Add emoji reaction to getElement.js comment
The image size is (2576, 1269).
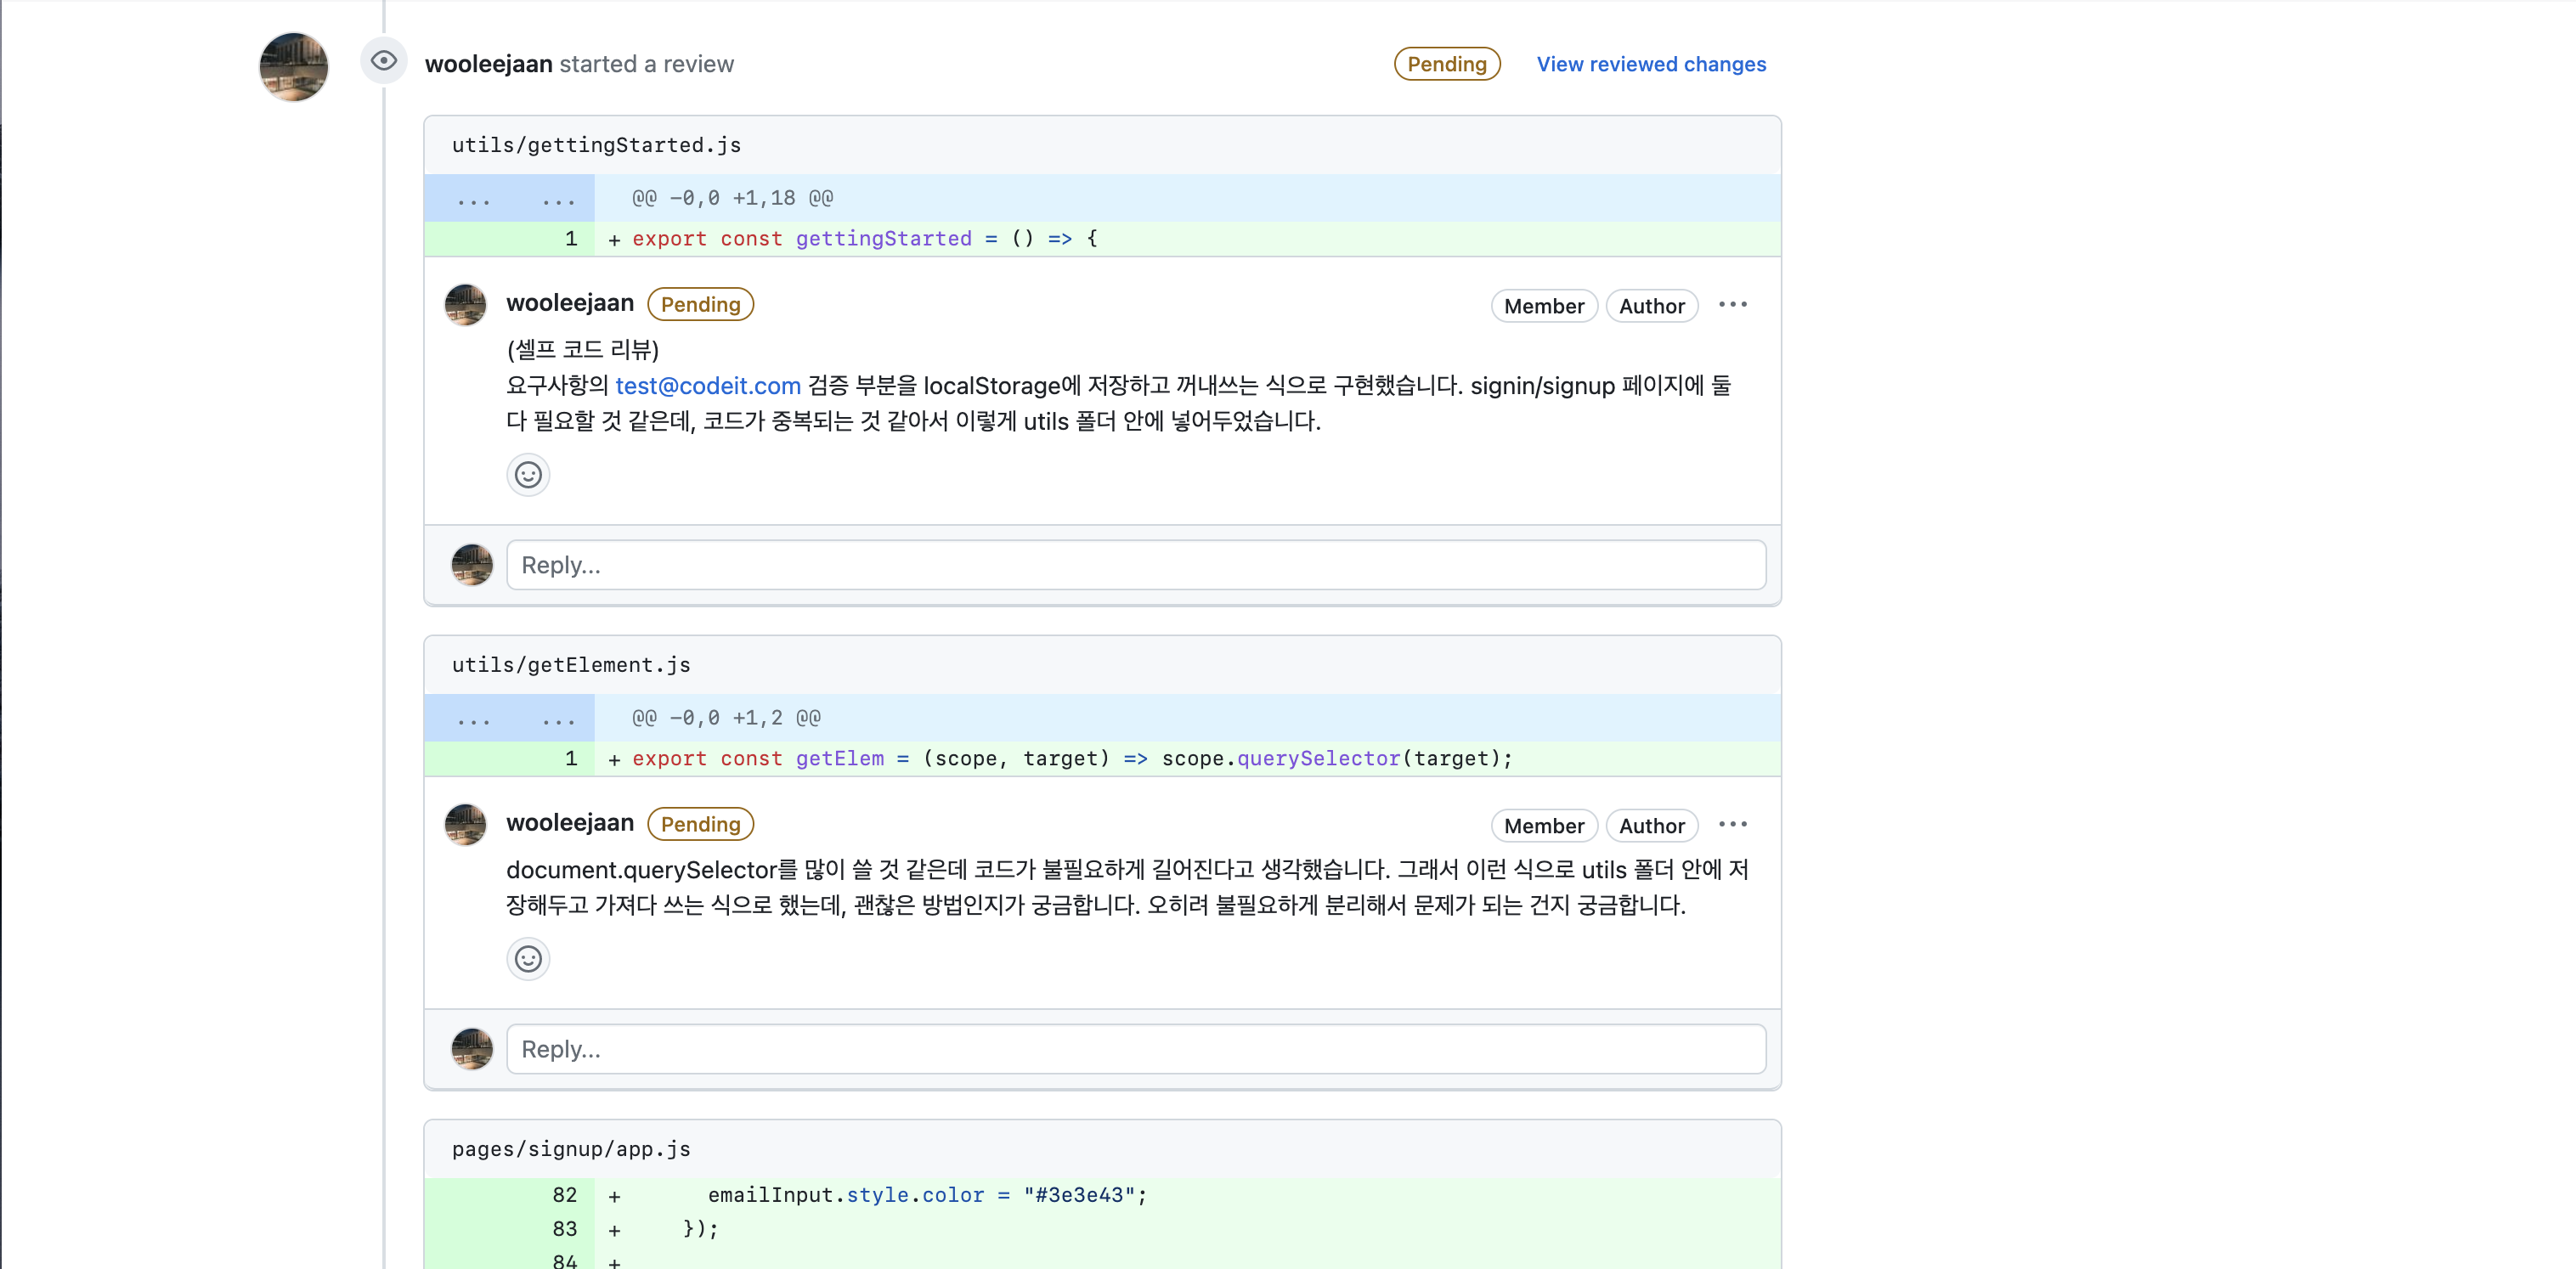(528, 959)
